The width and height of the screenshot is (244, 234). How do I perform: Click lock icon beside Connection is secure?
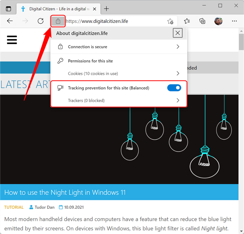[60, 47]
